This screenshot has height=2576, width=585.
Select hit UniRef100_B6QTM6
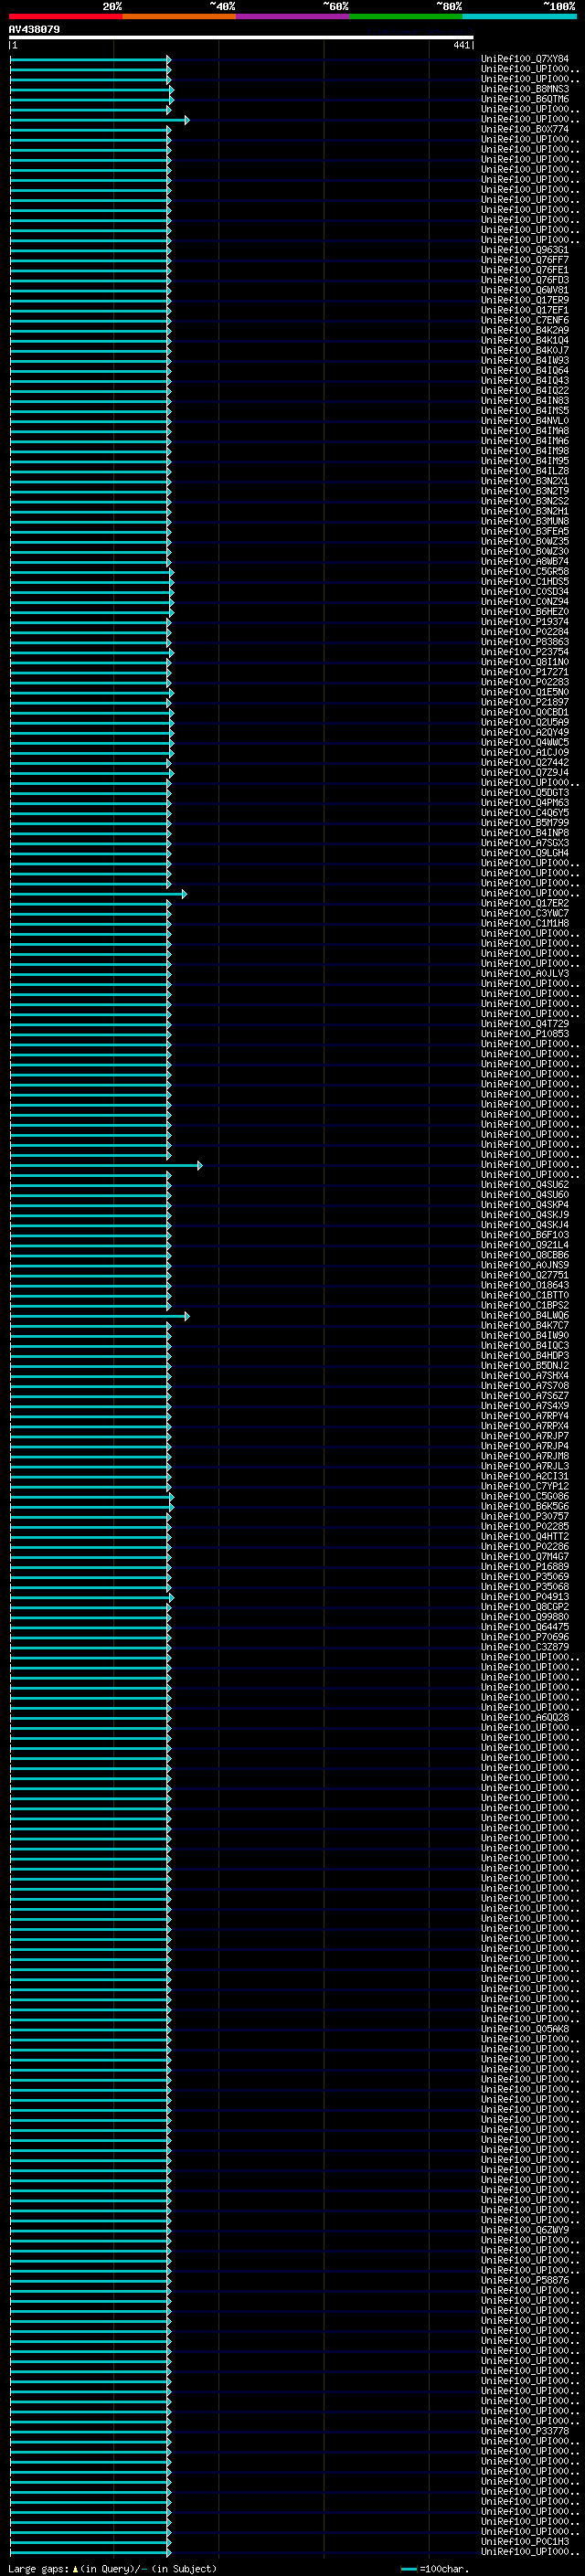(525, 99)
